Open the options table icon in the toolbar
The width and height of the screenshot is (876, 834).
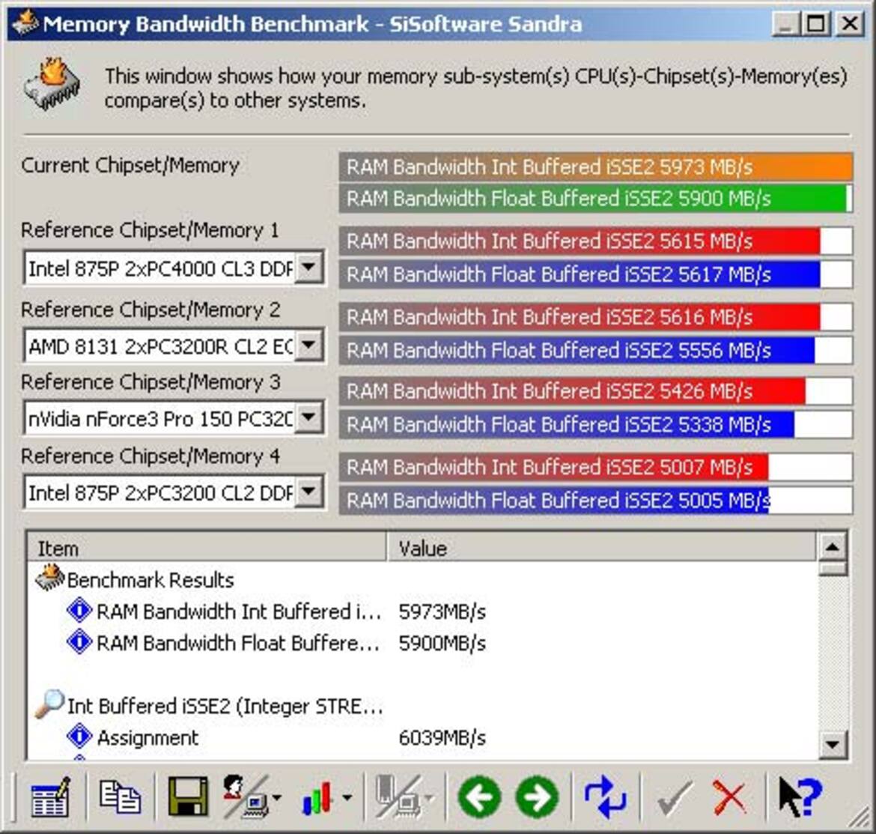pyautogui.click(x=51, y=797)
